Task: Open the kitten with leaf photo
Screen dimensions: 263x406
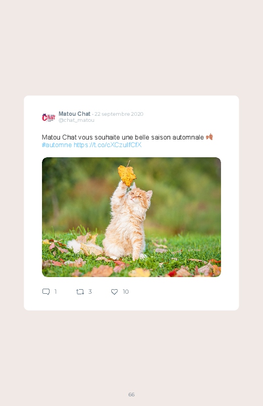Action: 131,217
